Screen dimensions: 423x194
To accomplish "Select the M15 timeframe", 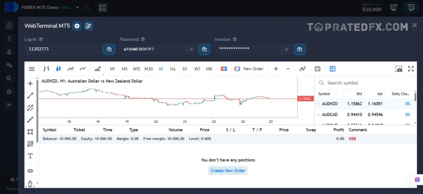I will (x=136, y=69).
